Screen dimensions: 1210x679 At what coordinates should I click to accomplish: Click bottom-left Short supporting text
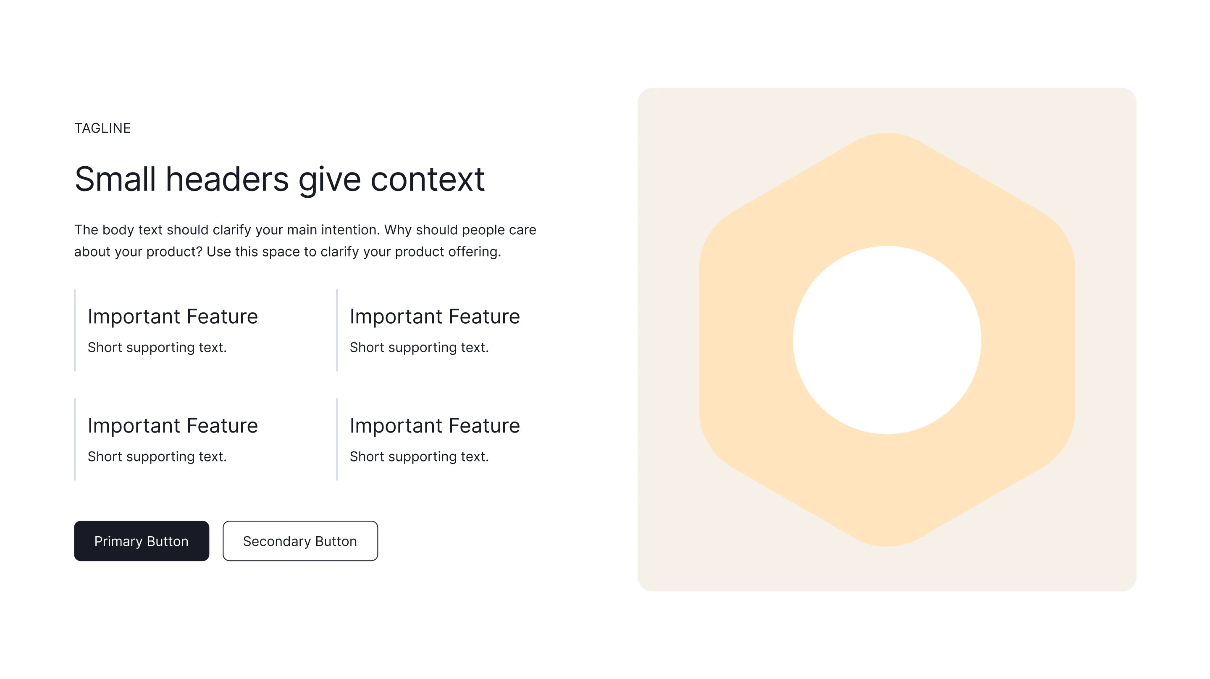[157, 457]
